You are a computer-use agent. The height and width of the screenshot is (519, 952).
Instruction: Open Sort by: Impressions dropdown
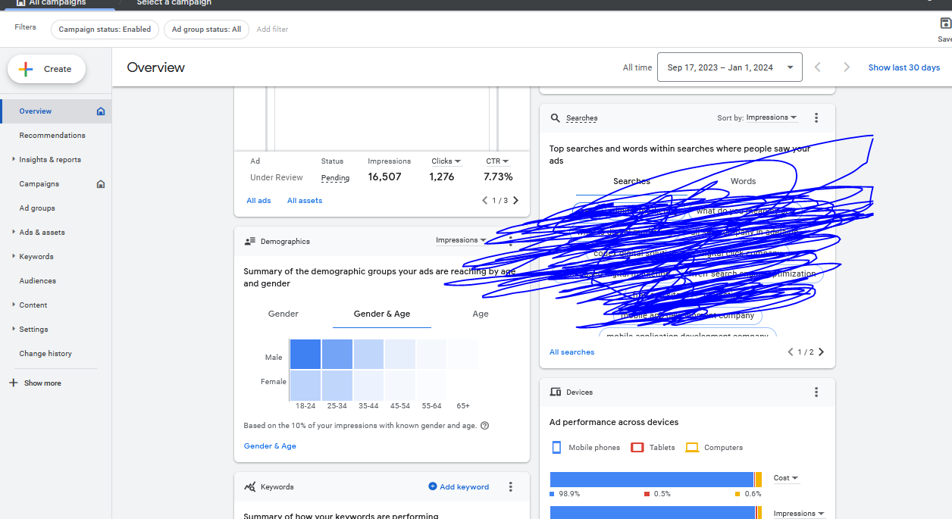pyautogui.click(x=772, y=117)
